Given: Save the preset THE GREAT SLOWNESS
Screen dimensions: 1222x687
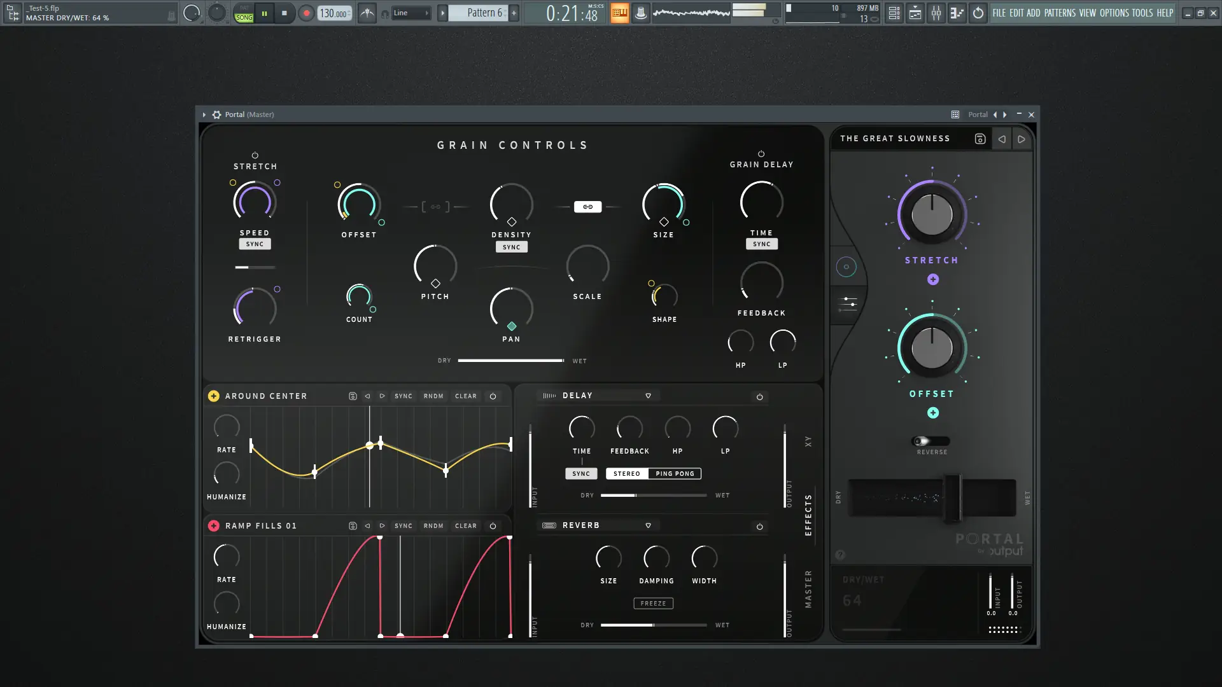Looking at the screenshot, I should coord(980,139).
